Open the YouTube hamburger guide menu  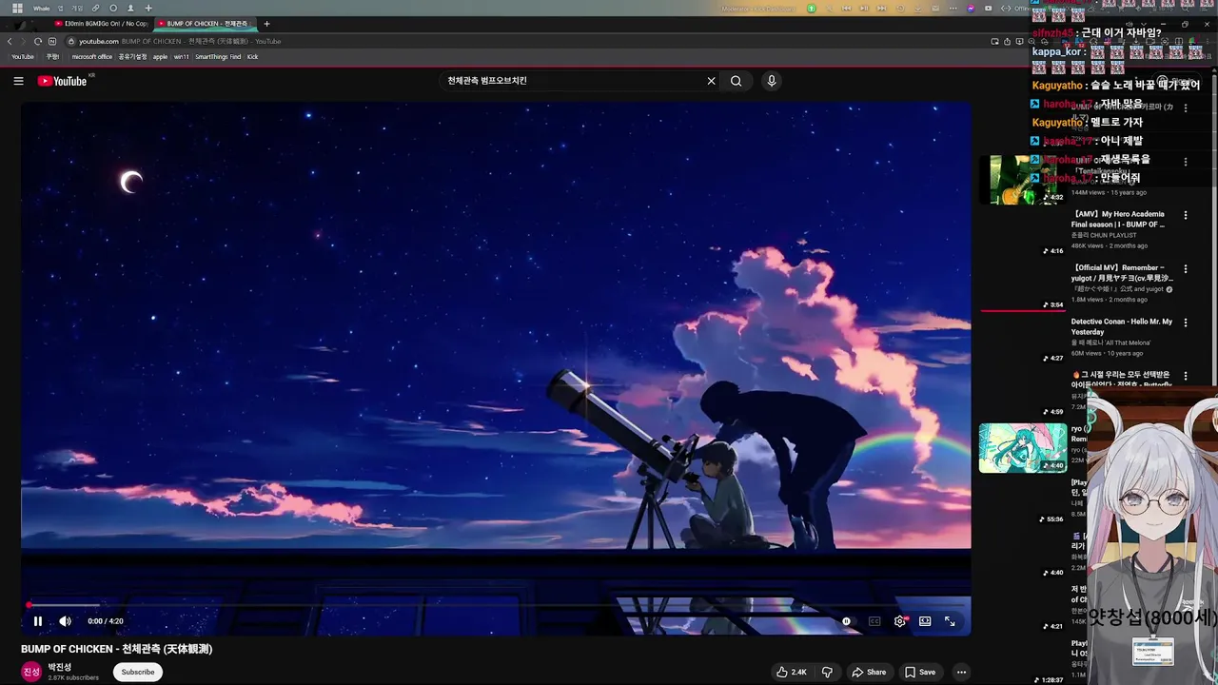(18, 81)
